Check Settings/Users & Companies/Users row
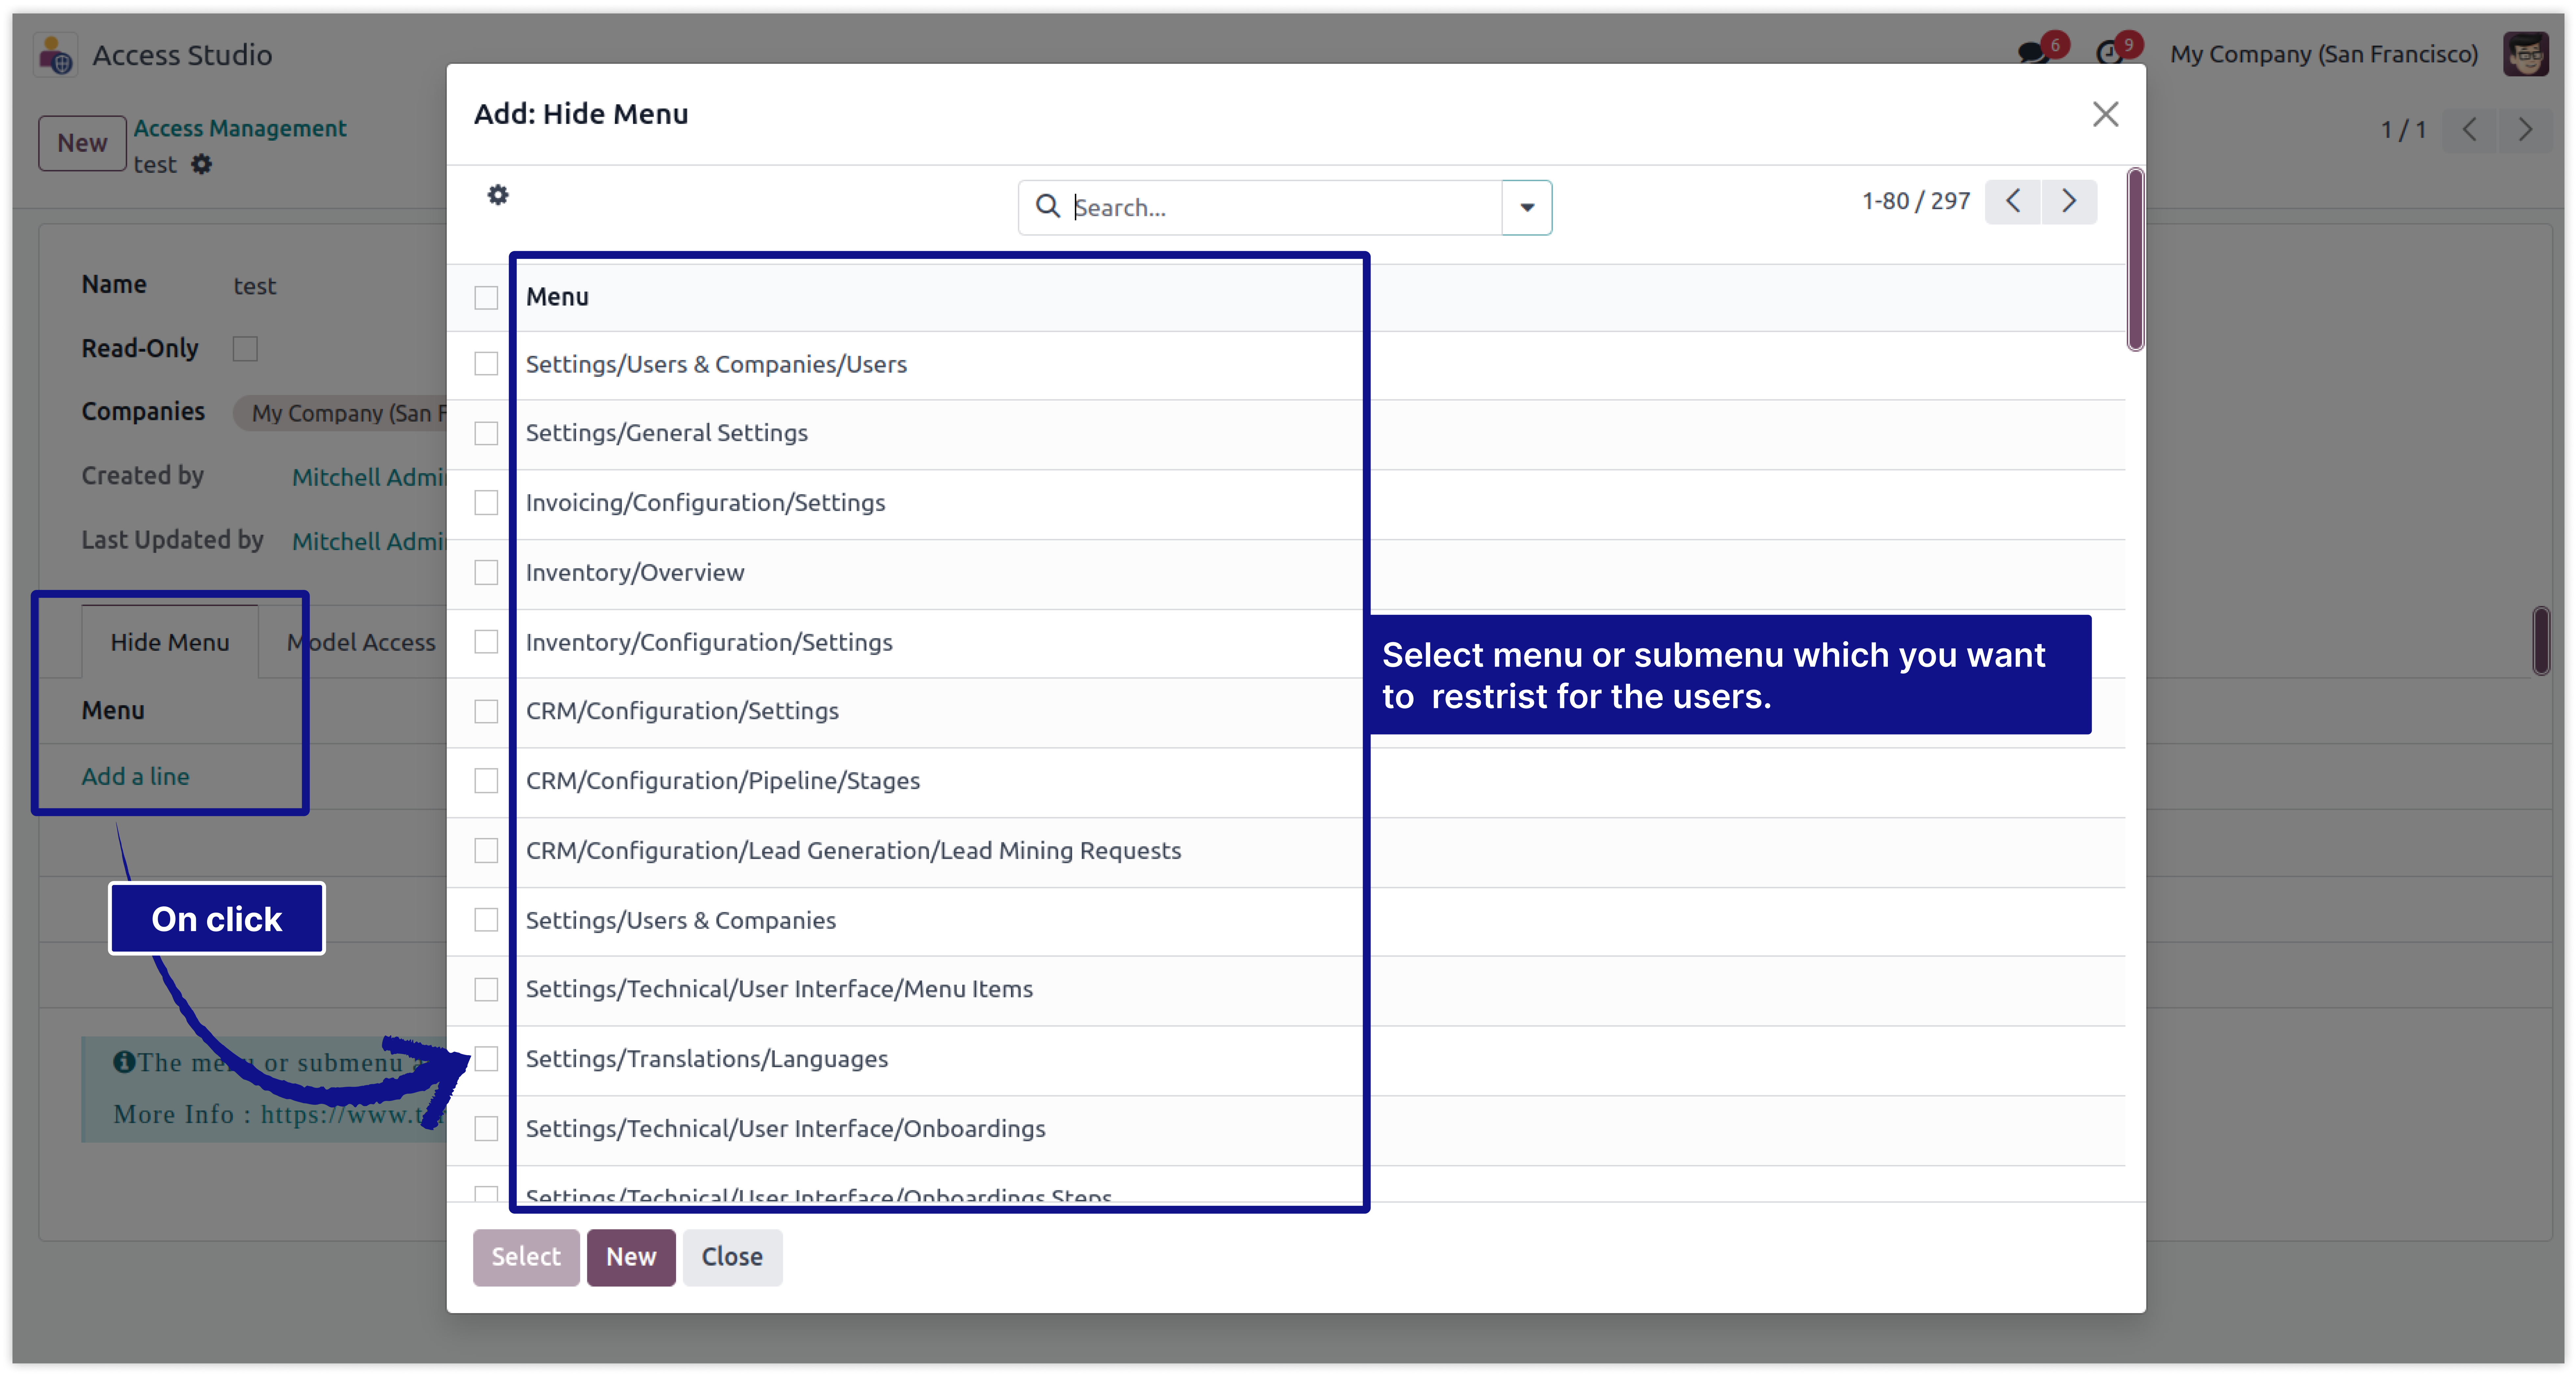 click(x=486, y=364)
